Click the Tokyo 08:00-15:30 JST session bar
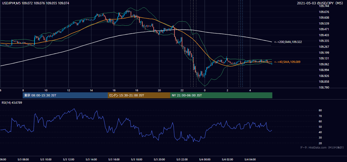 click(x=65, y=95)
